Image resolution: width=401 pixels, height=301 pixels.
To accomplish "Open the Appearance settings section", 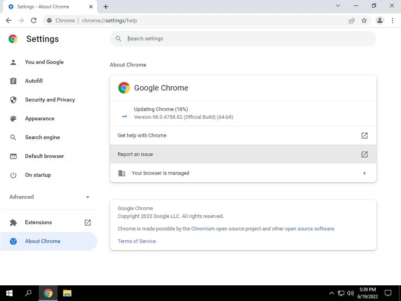I will (40, 118).
